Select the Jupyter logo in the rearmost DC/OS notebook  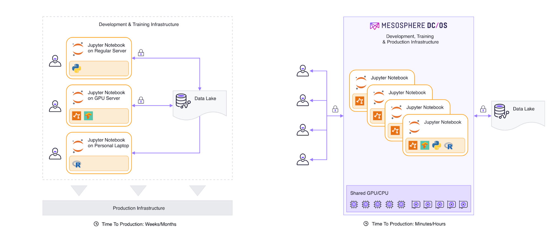tap(361, 82)
